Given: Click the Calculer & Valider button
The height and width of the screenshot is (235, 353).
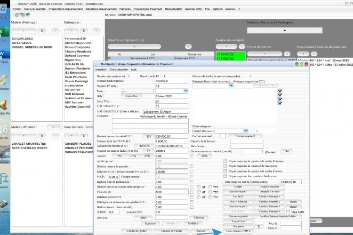Looking at the screenshot, I should click(171, 231).
